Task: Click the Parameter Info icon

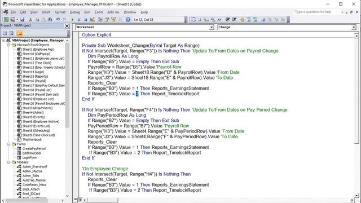Action: 213,20
